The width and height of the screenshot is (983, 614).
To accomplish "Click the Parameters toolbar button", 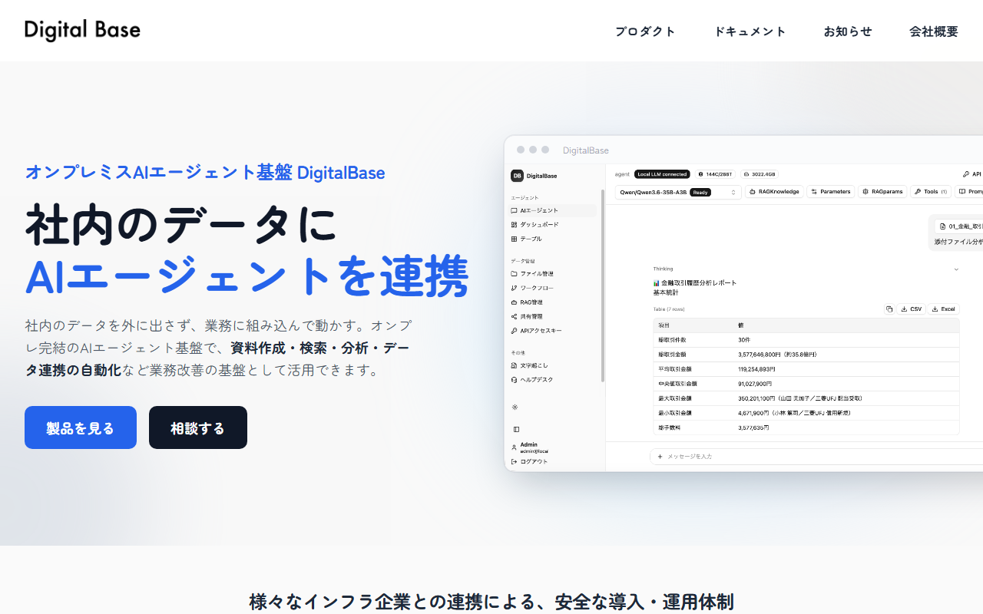I will pyautogui.click(x=831, y=192).
